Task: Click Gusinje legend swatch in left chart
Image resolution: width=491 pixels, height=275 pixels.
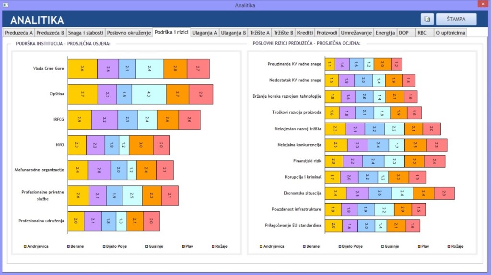Action: pos(146,246)
